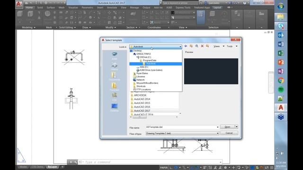Click the Open button in dialog

pyautogui.click(x=227, y=127)
